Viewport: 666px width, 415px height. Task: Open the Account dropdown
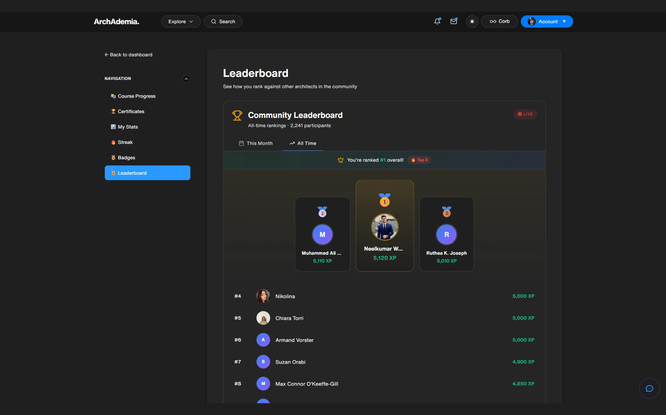pyautogui.click(x=547, y=21)
